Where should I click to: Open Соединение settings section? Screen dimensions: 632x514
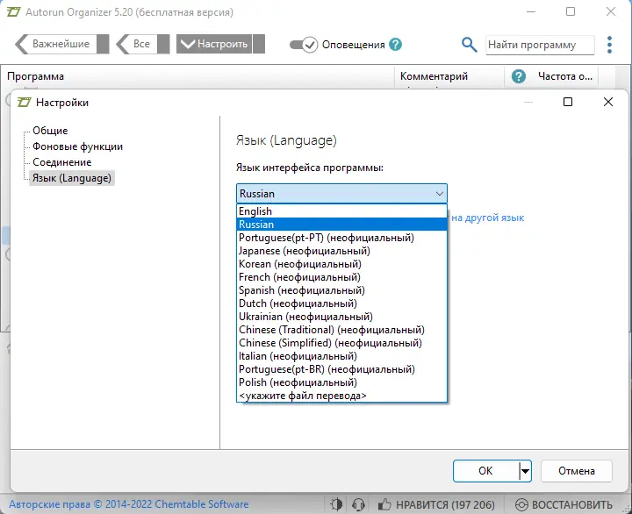tap(62, 162)
